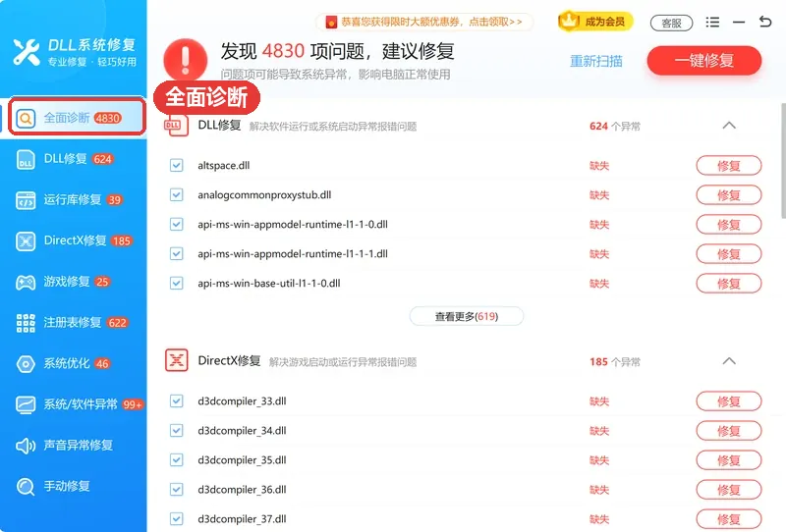This screenshot has width=786, height=532.
Task: Click the vertical scrollbar thumb
Action: coord(783,160)
